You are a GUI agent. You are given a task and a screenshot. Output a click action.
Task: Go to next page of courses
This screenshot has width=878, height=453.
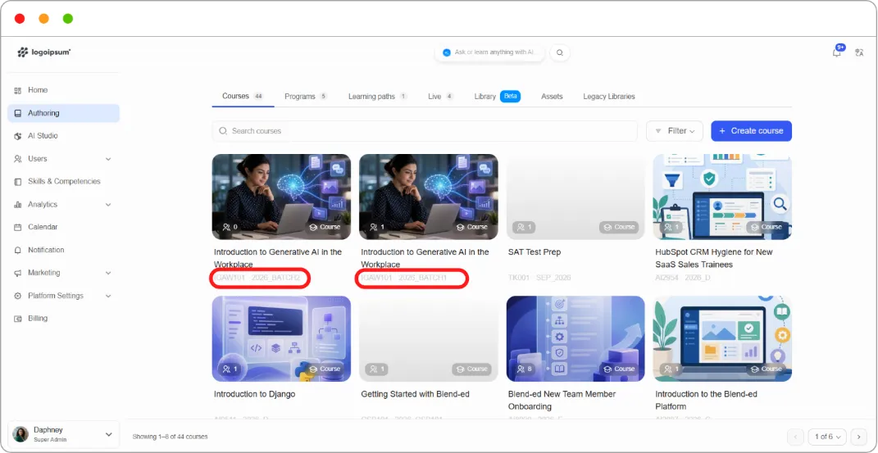858,437
